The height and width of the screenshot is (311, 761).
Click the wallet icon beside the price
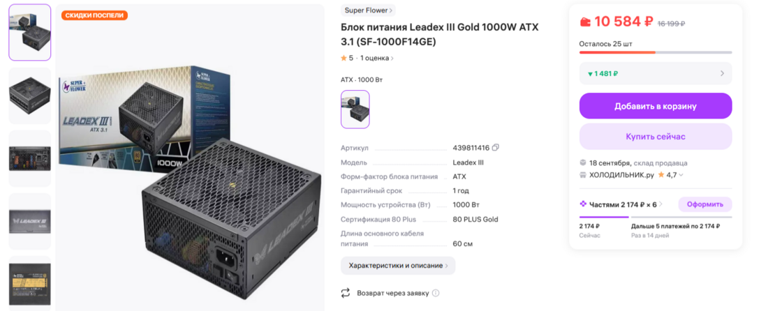click(x=585, y=22)
